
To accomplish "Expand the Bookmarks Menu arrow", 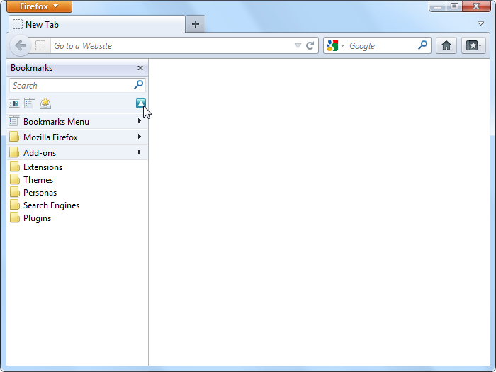I will [x=140, y=121].
